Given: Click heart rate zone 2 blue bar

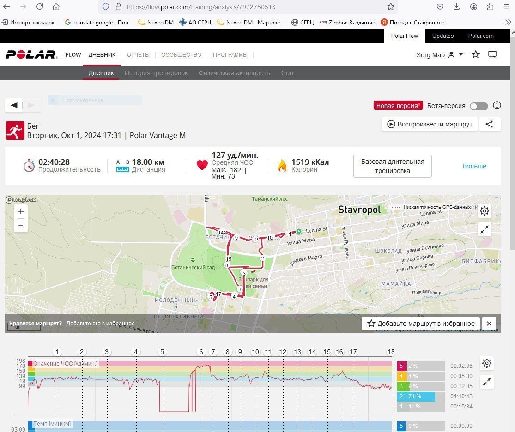Looking at the screenshot, I should coord(421,396).
